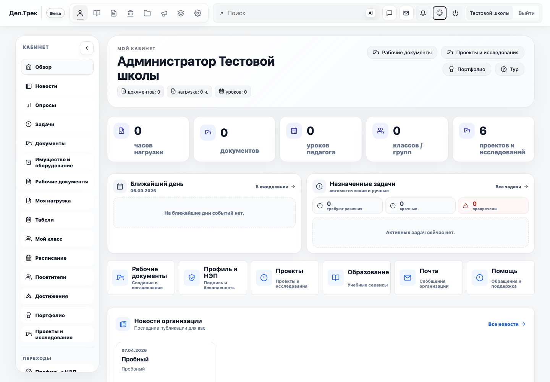Go to Обзор in the sidebar

[x=57, y=67]
